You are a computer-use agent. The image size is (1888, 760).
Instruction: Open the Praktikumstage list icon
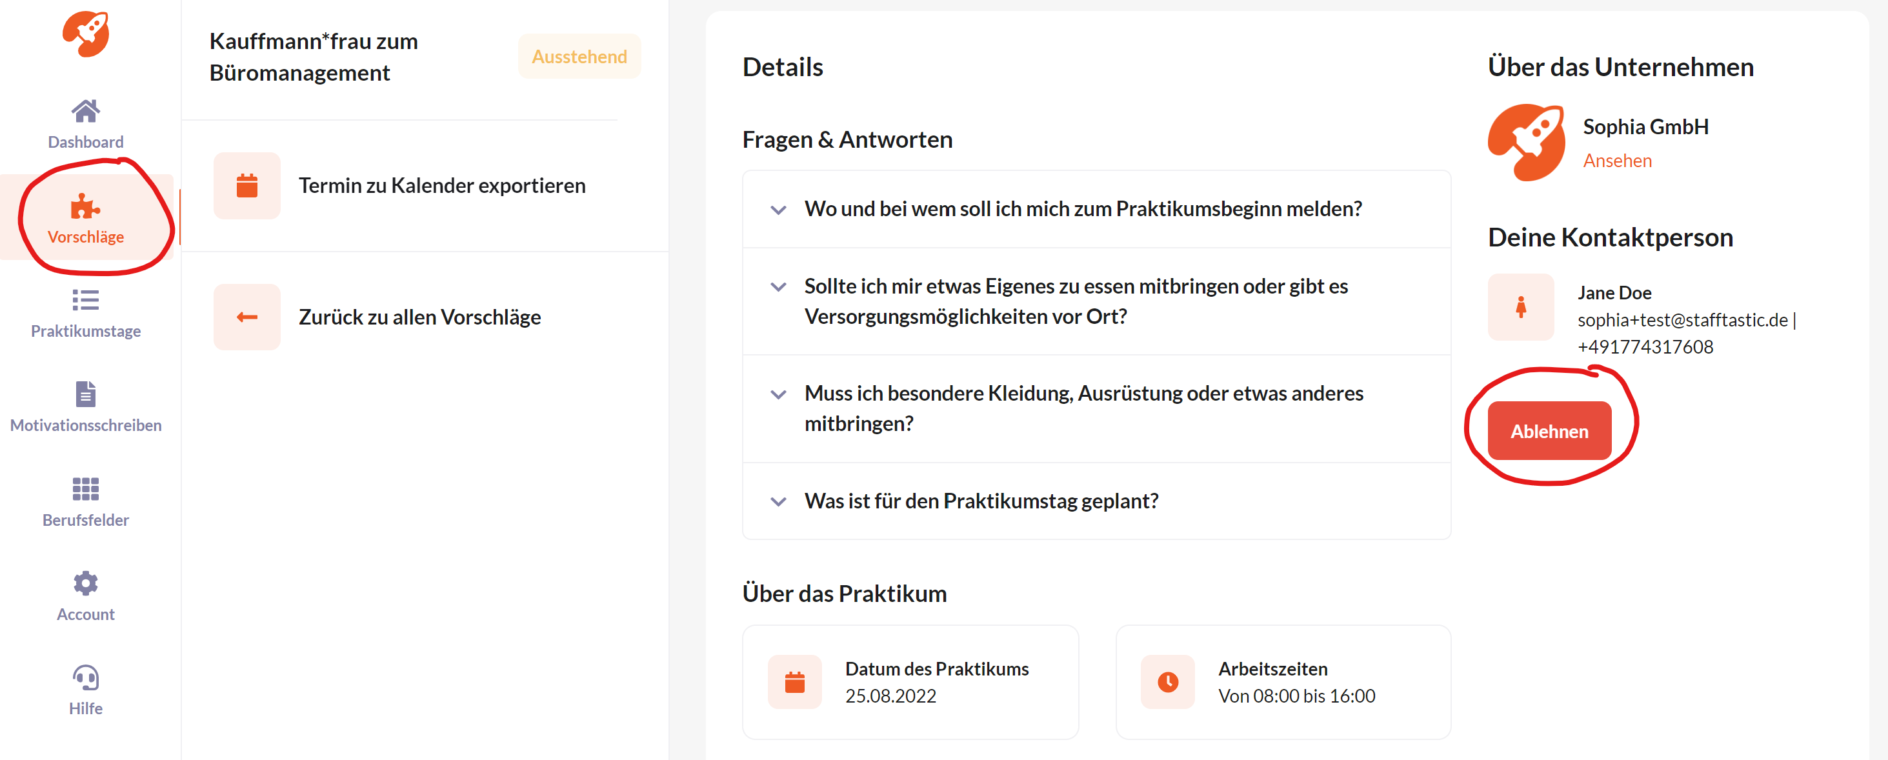click(x=86, y=301)
